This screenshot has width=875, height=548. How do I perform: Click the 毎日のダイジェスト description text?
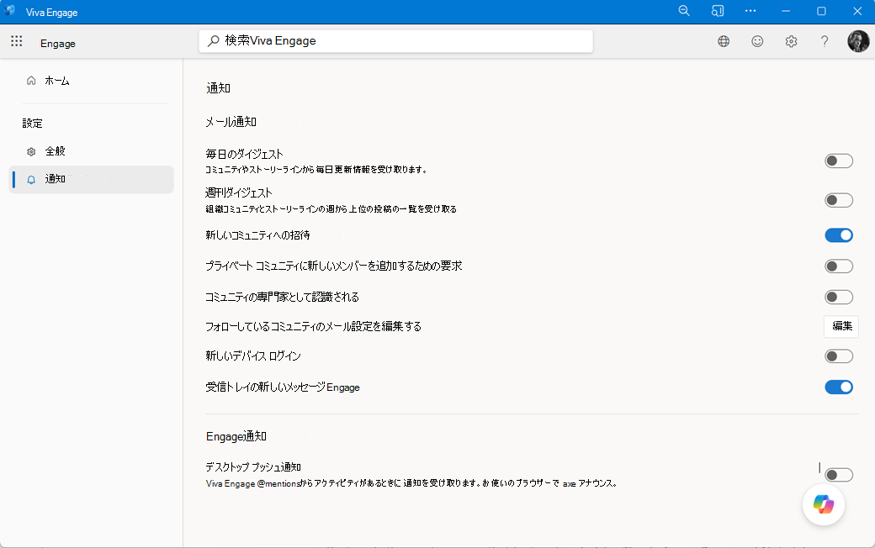pos(316,170)
